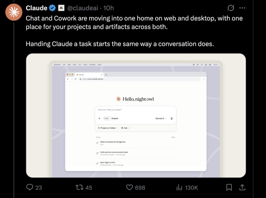Expand the Project or folder dropdown

tap(108, 128)
